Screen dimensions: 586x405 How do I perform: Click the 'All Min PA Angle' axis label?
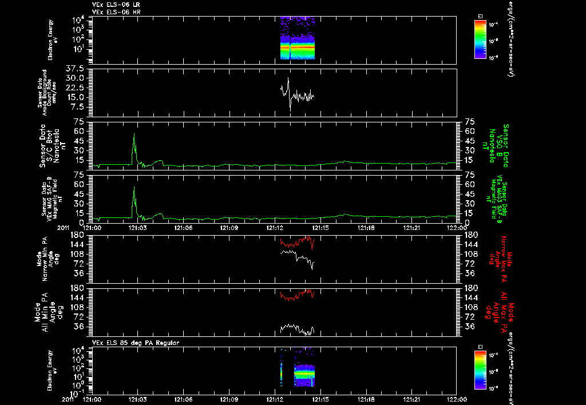[48, 312]
